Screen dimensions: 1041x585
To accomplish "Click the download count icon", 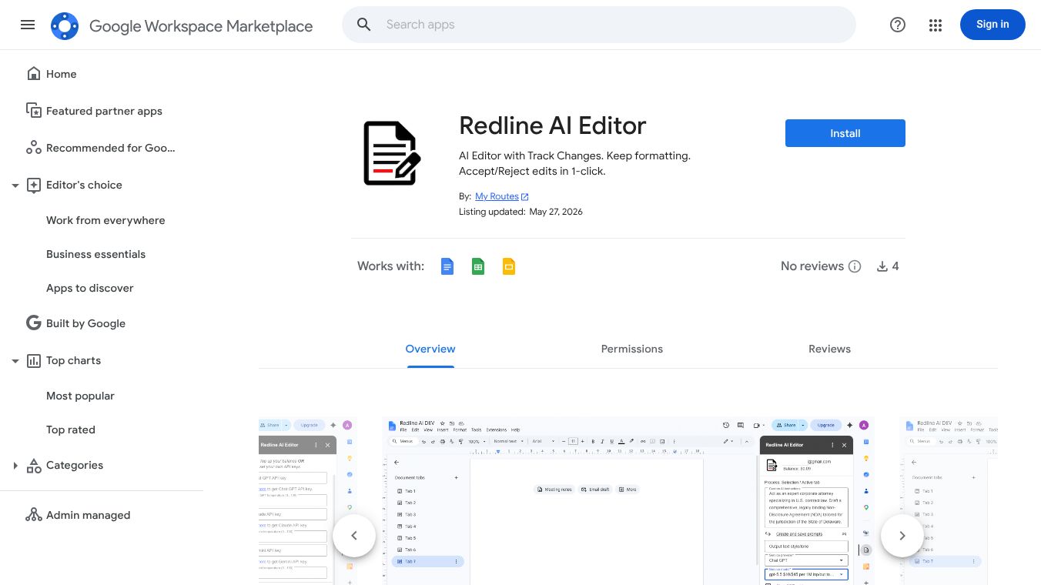I will 882,266.
